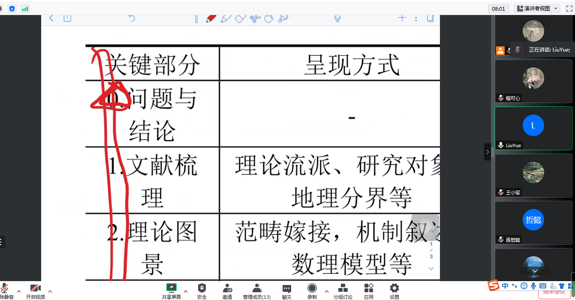Pick the eraser tool
The width and height of the screenshot is (575, 300).
[240, 18]
